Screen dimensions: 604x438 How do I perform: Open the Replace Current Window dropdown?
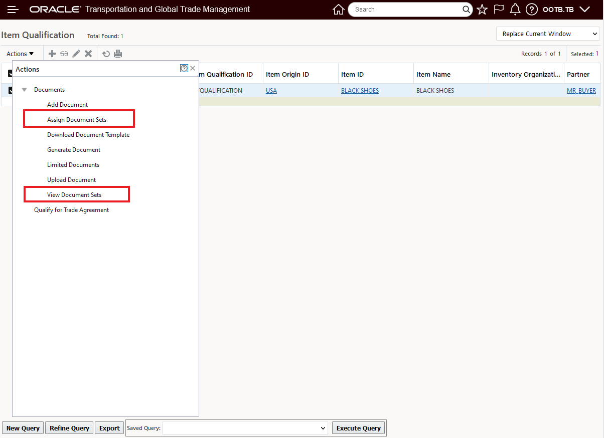pos(548,34)
